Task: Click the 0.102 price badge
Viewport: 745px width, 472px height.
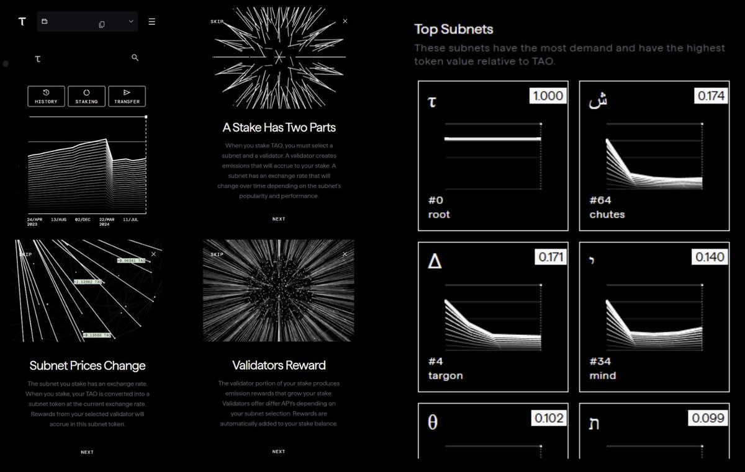Action: [548, 418]
